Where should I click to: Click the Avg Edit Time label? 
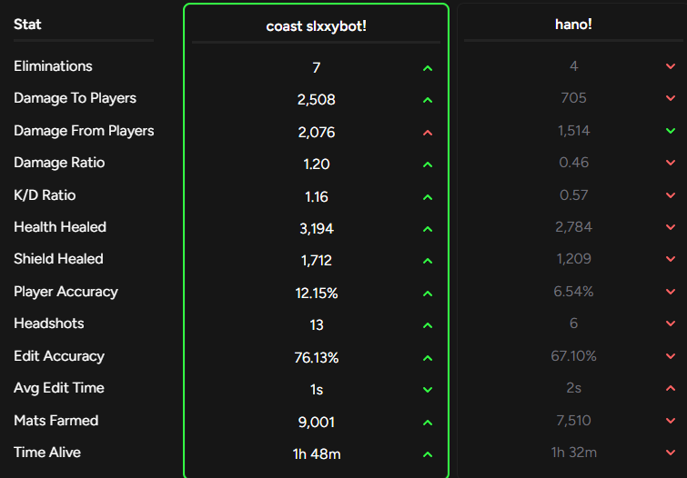pos(59,388)
